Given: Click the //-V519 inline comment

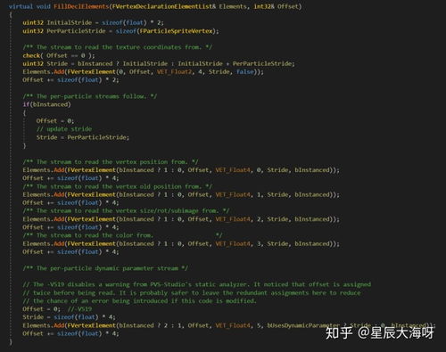Looking at the screenshot, I should click(x=79, y=309).
